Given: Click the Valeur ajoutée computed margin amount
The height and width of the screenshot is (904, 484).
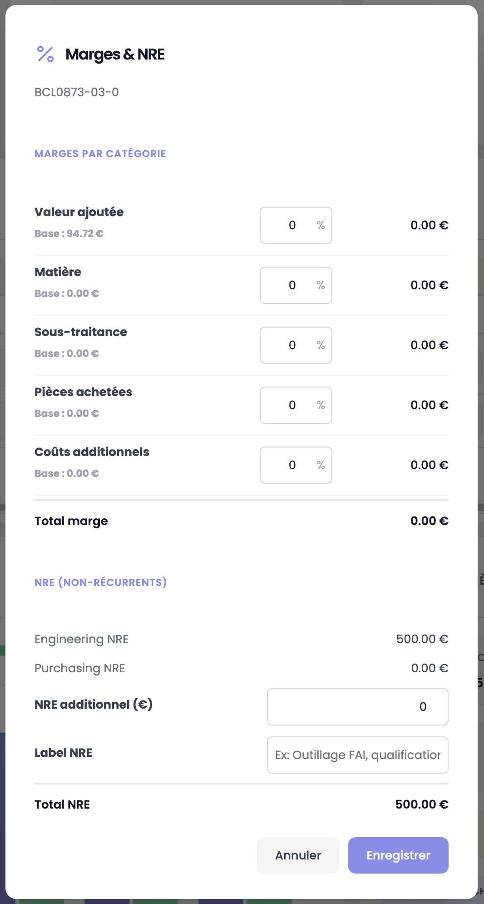Looking at the screenshot, I should pos(429,225).
